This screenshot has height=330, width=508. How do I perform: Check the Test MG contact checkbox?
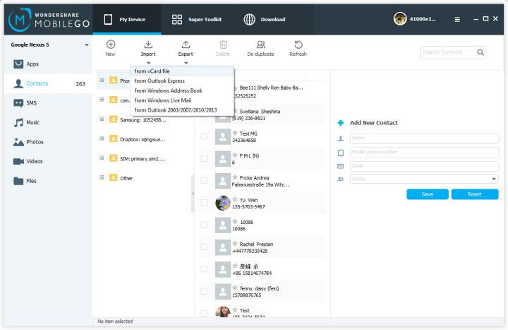[204, 136]
